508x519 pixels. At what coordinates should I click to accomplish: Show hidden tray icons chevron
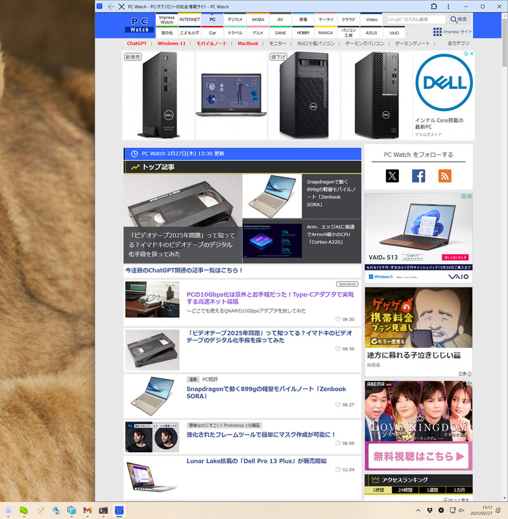(418, 511)
